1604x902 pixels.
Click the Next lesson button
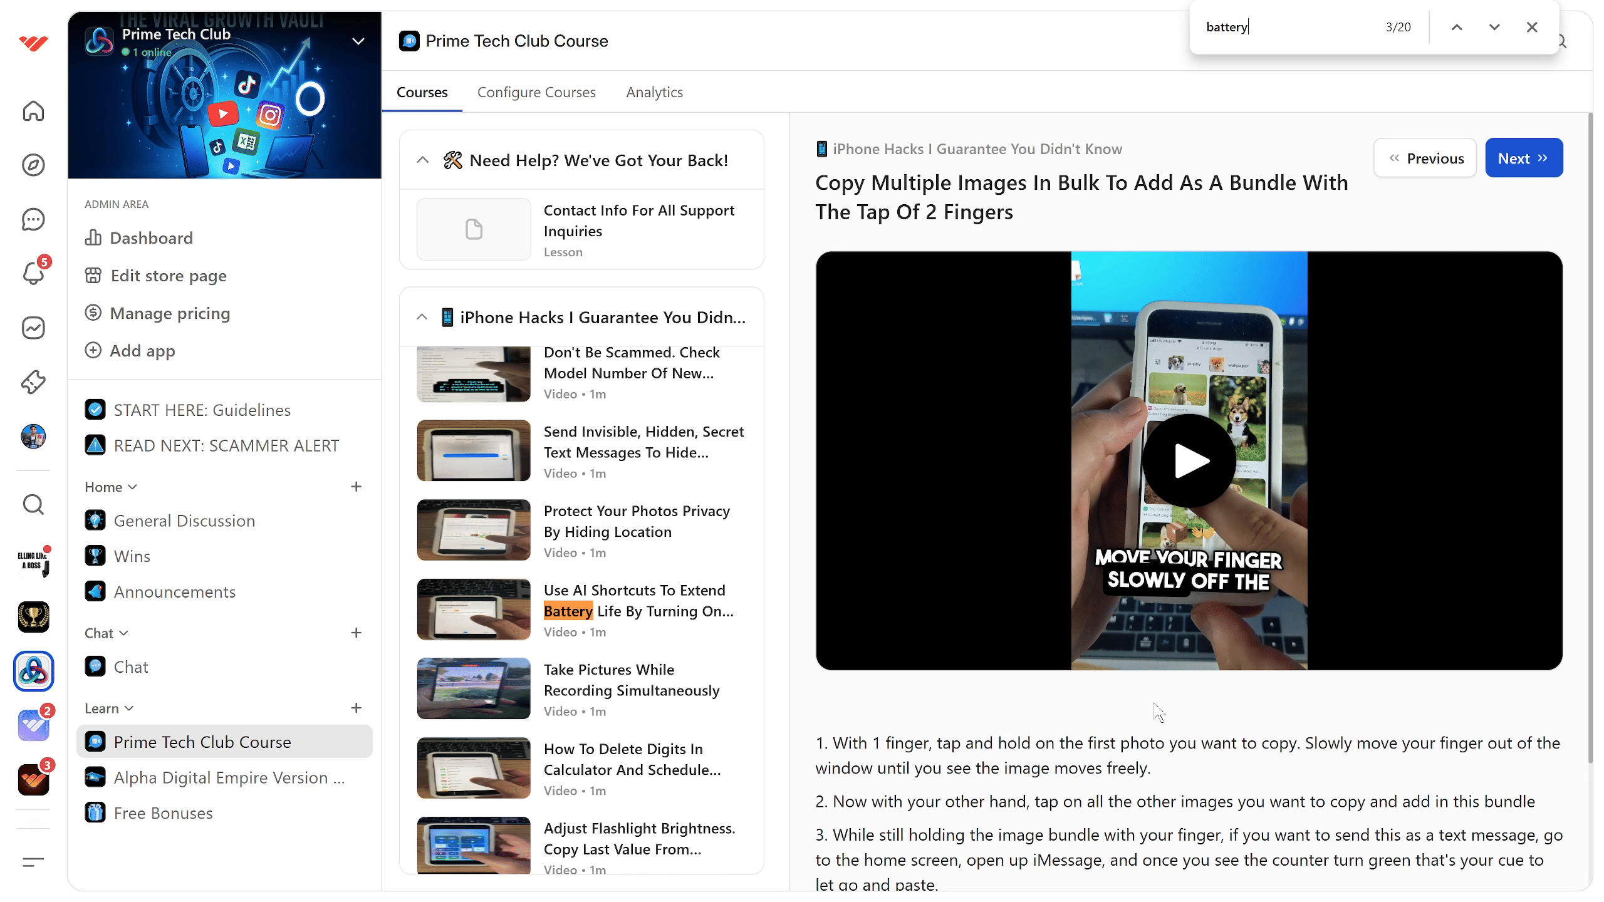tap(1523, 158)
